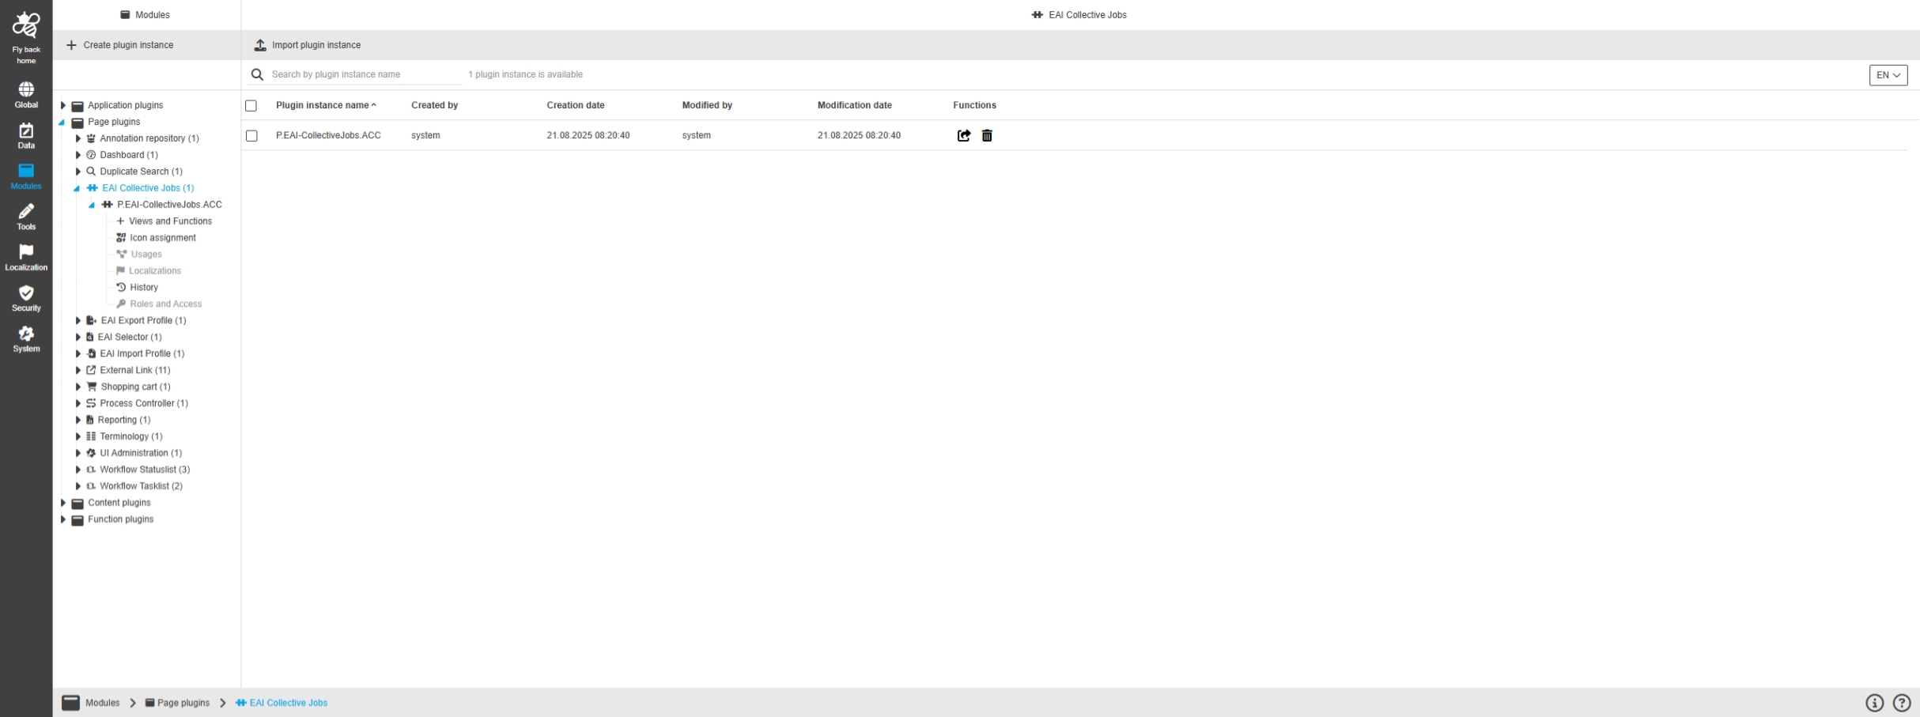Image resolution: width=1920 pixels, height=717 pixels.
Task: Expand the Duplicate Search node
Action: (78, 172)
